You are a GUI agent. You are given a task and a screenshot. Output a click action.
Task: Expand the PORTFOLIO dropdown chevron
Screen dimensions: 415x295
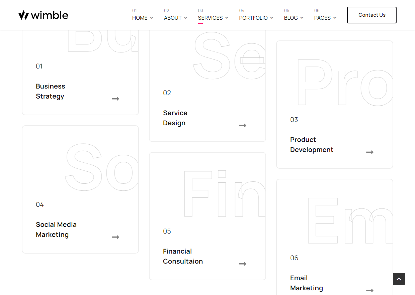[x=272, y=18]
